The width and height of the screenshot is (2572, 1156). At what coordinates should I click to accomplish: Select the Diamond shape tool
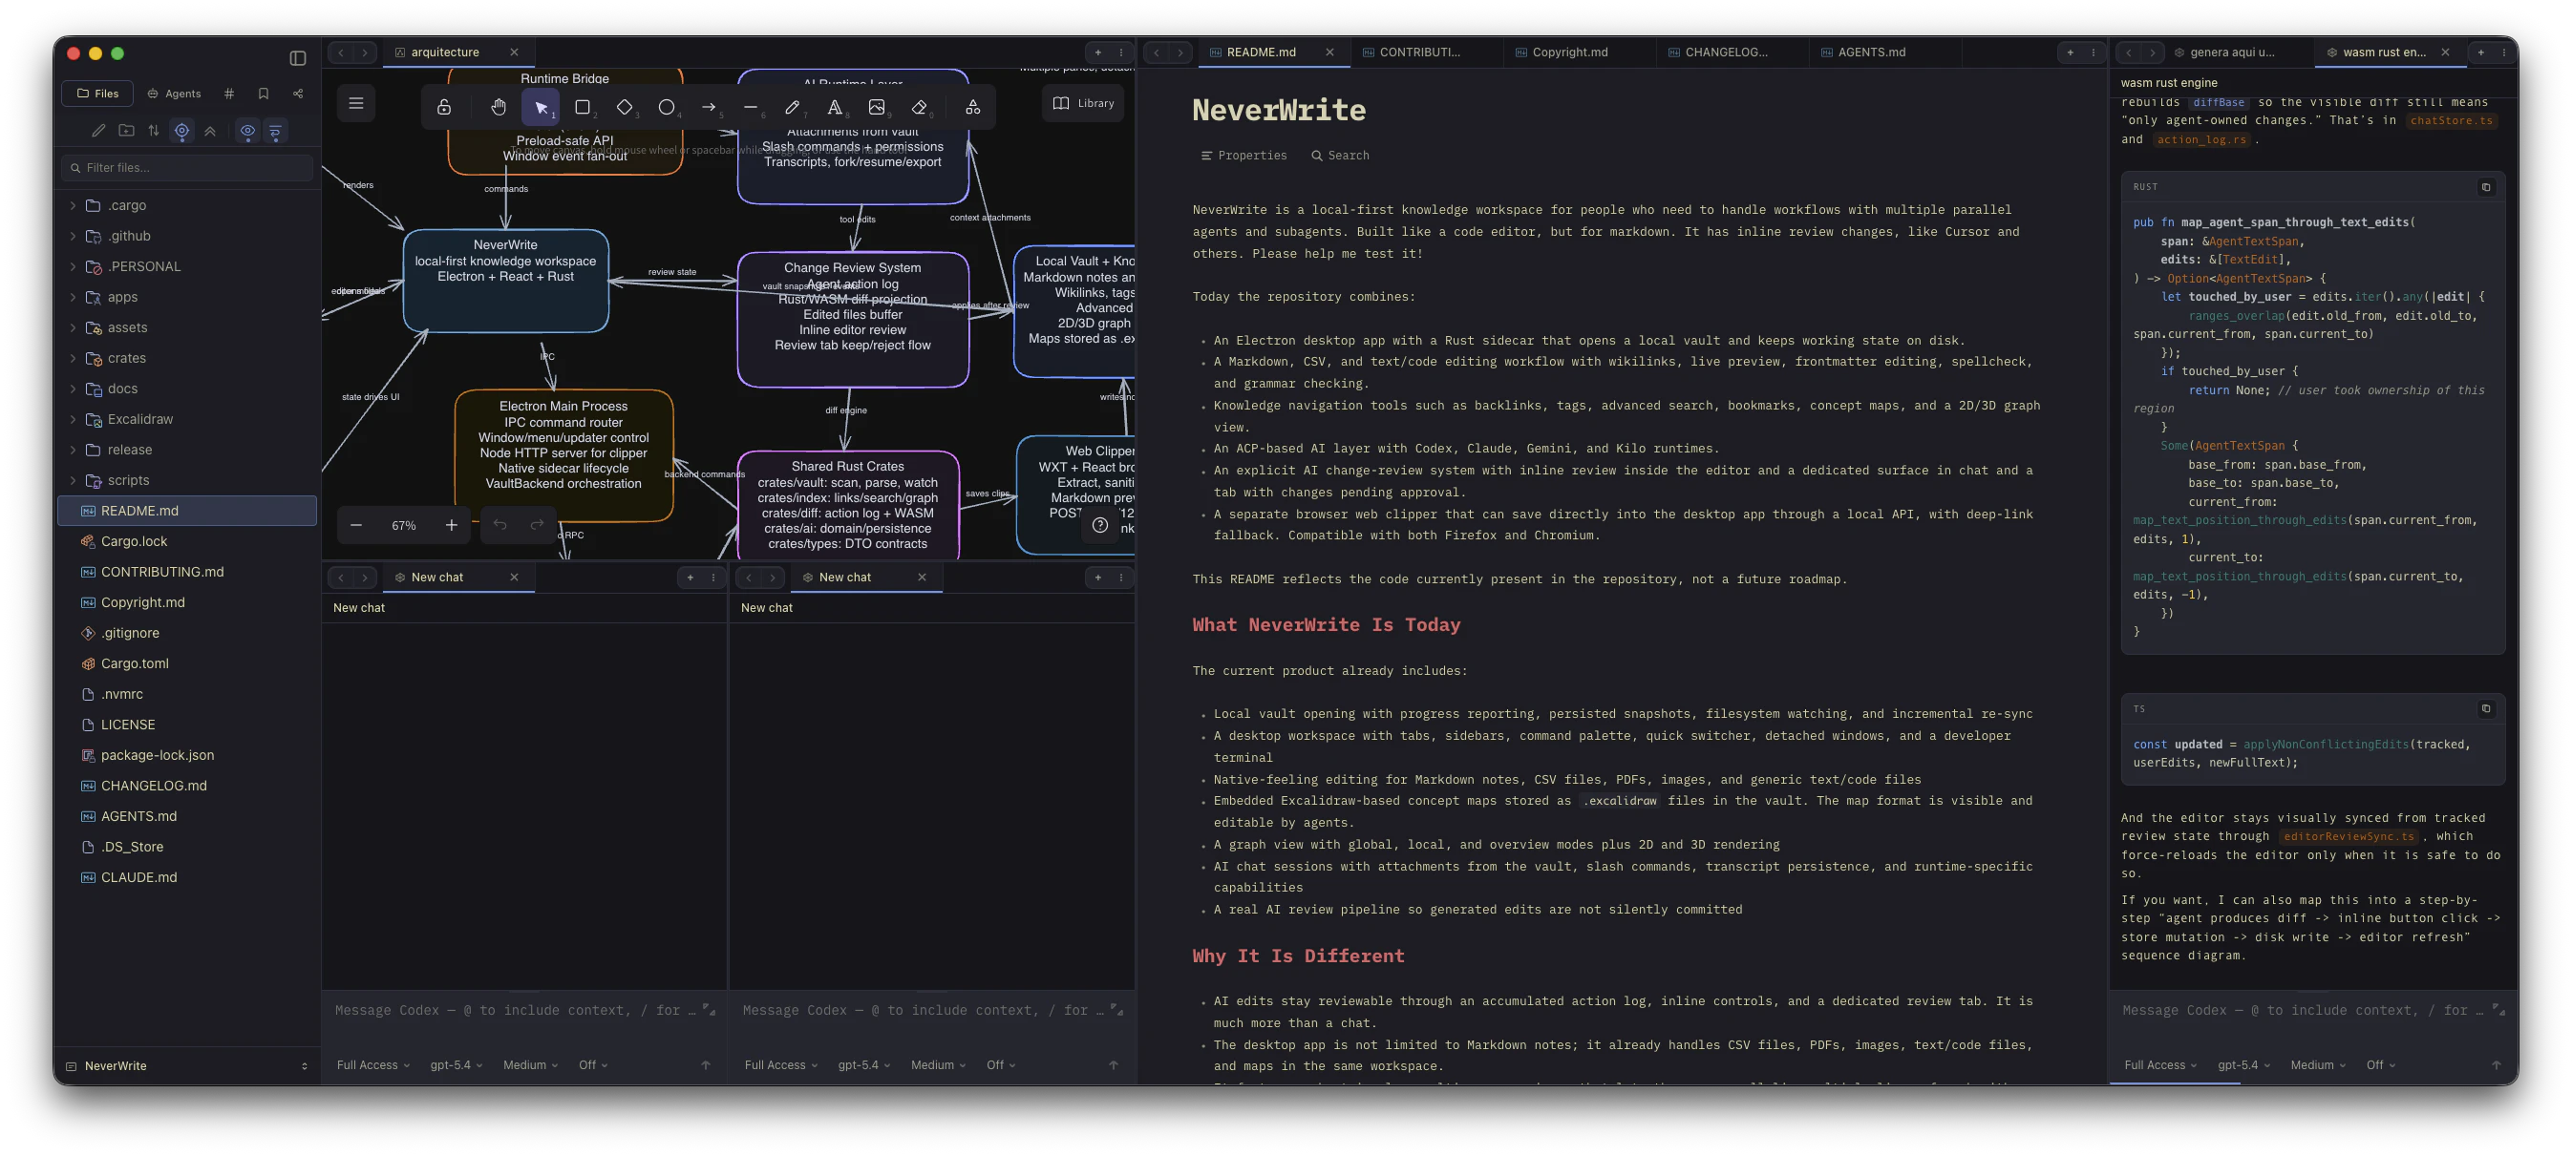[x=625, y=107]
